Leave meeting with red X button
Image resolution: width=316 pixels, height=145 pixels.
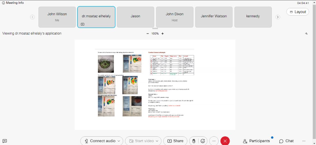point(225,141)
